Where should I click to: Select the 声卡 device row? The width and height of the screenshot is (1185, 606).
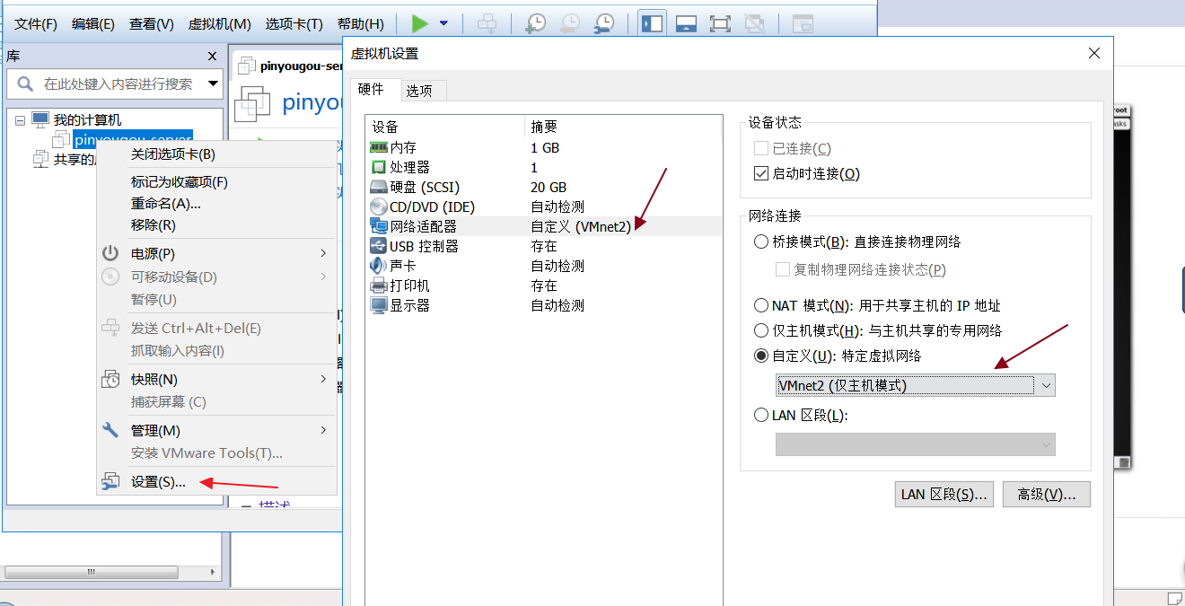544,266
